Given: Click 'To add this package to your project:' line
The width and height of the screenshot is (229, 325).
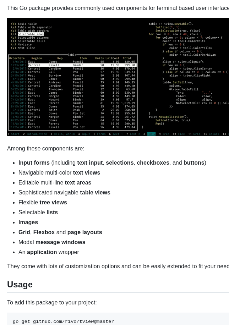Looking at the screenshot, I should [x=52, y=303].
